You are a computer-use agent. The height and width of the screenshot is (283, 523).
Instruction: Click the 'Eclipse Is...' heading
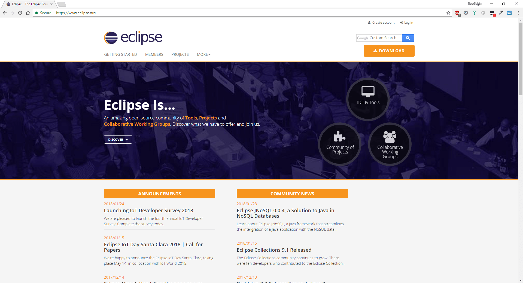[139, 105]
